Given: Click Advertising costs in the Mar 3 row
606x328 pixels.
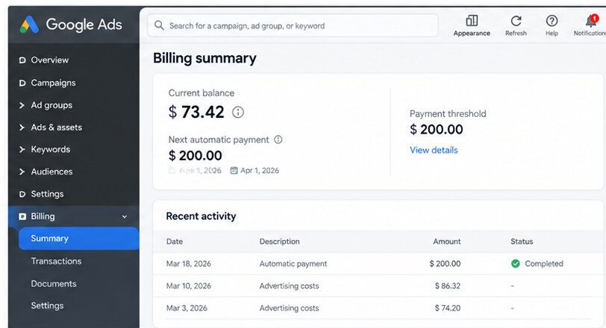Looking at the screenshot, I should 289,309.
